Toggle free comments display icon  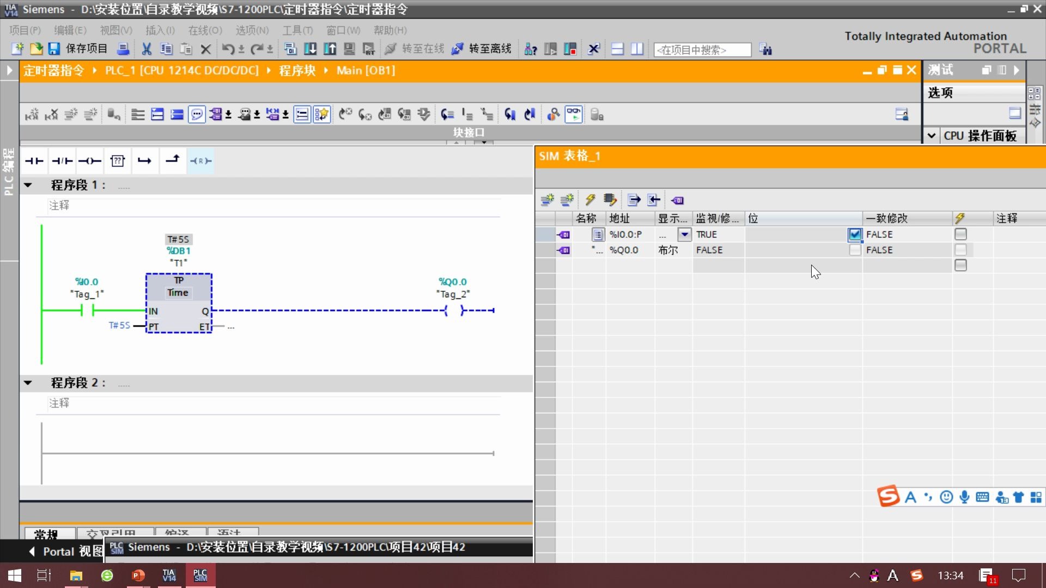[197, 114]
